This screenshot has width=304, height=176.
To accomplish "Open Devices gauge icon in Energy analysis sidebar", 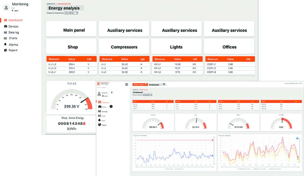I will 5,27.
